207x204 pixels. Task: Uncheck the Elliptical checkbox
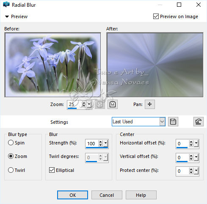click(x=52, y=170)
